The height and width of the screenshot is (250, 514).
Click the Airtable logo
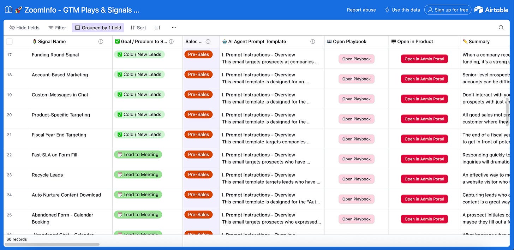click(491, 10)
